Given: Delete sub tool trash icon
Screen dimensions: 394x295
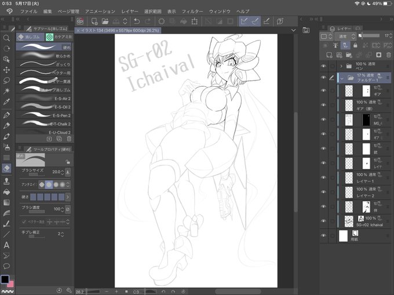Looking at the screenshot, I should click(69, 139).
